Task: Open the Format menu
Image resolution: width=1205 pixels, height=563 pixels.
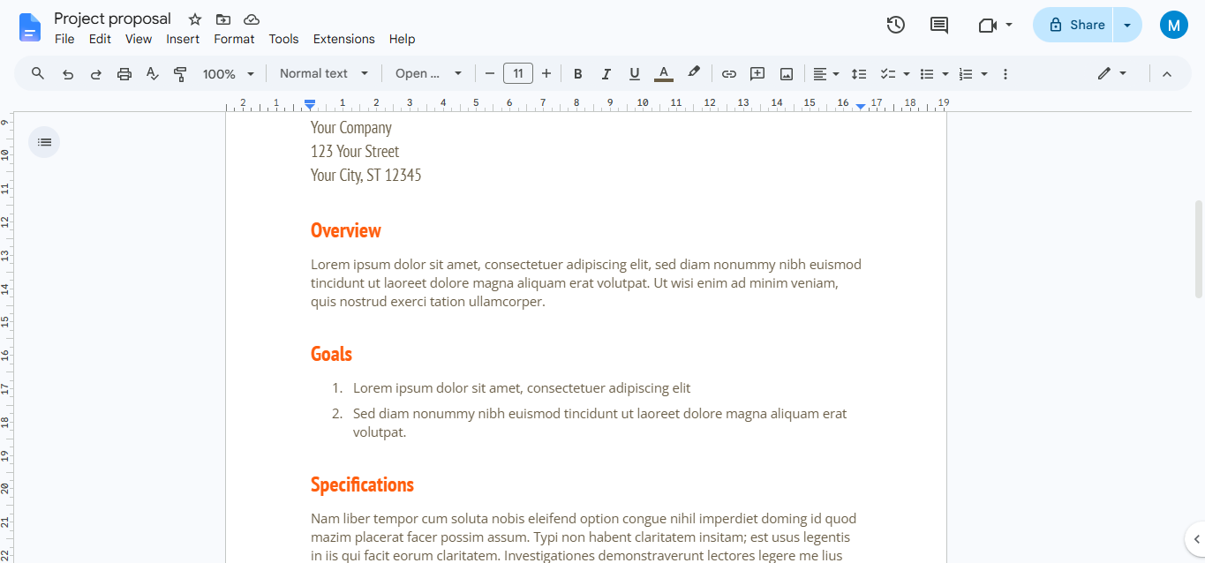Action: (x=234, y=40)
